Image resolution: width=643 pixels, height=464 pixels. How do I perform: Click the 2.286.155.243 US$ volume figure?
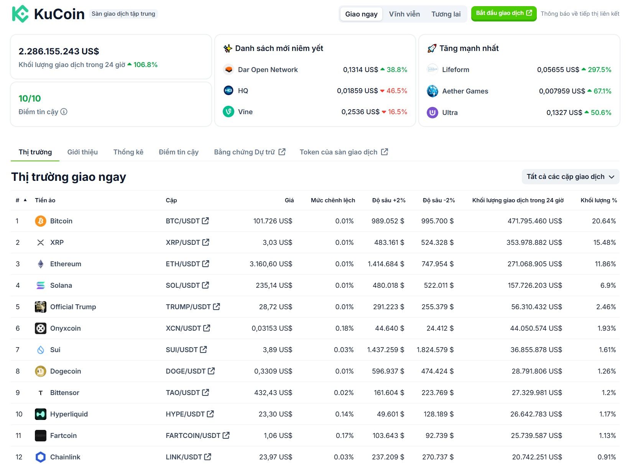(59, 51)
